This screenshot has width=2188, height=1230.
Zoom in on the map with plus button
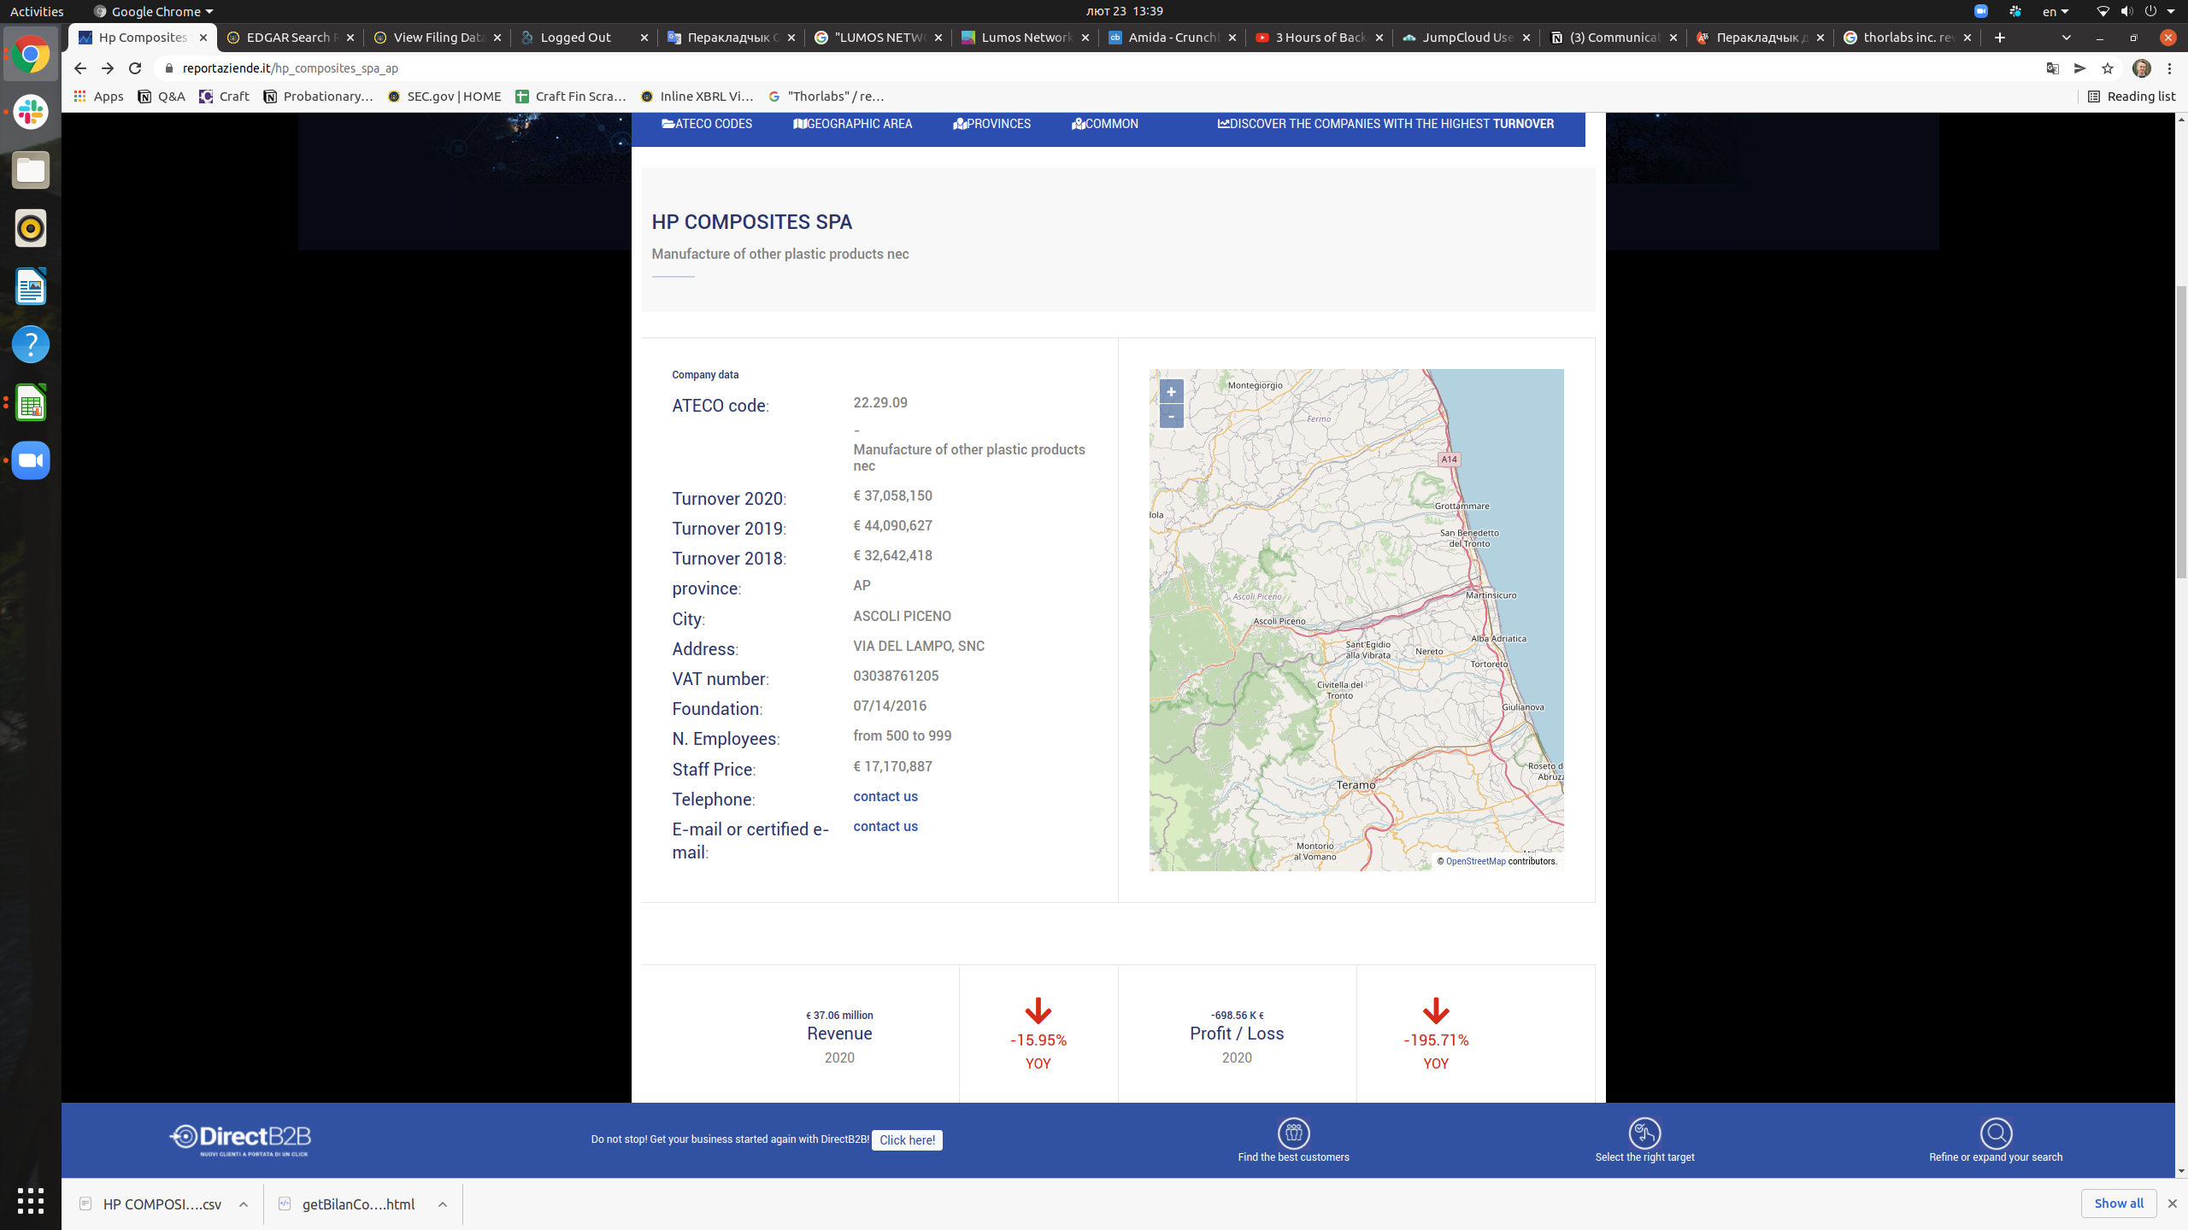(1171, 392)
